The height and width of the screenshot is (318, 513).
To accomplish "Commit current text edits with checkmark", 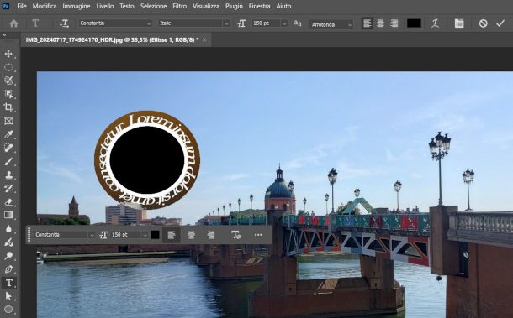I will pyautogui.click(x=500, y=23).
